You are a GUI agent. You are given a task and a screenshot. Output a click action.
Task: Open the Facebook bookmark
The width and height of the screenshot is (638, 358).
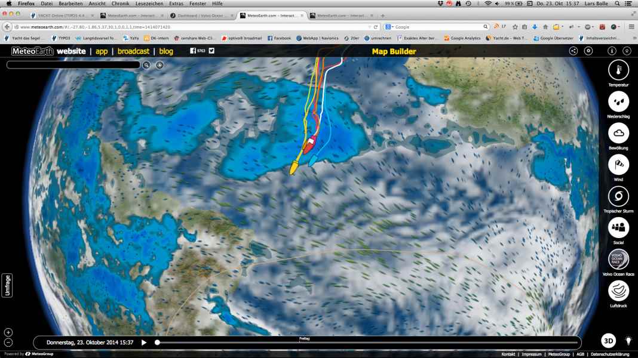pos(279,38)
